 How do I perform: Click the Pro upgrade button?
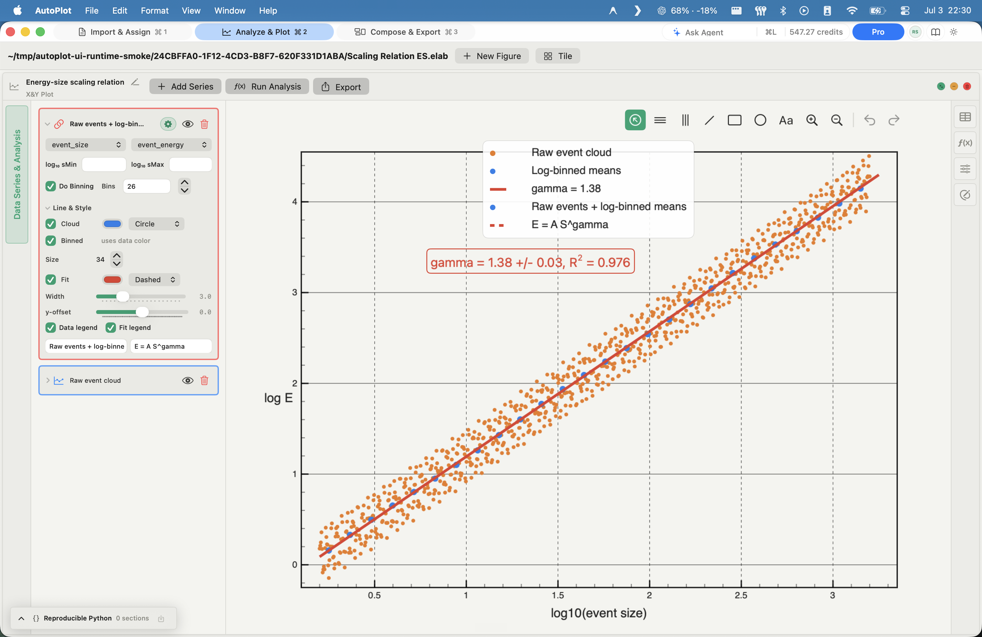pyautogui.click(x=878, y=32)
